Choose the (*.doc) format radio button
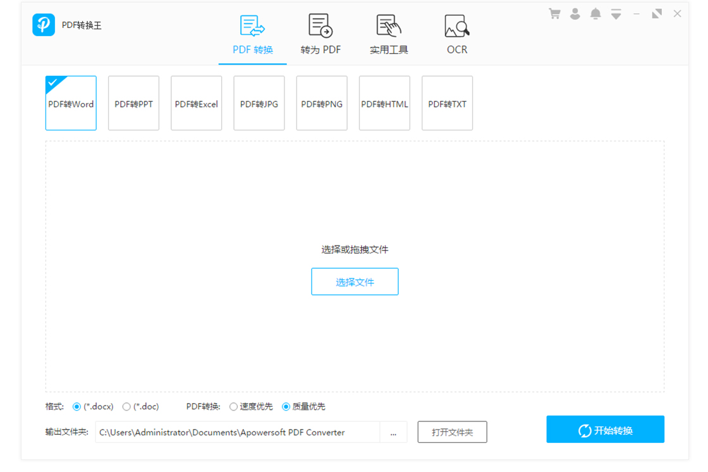 pyautogui.click(x=126, y=407)
